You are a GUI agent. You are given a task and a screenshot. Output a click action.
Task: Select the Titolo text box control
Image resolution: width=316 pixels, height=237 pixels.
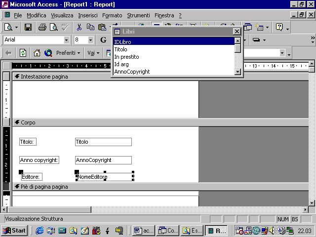point(103,142)
